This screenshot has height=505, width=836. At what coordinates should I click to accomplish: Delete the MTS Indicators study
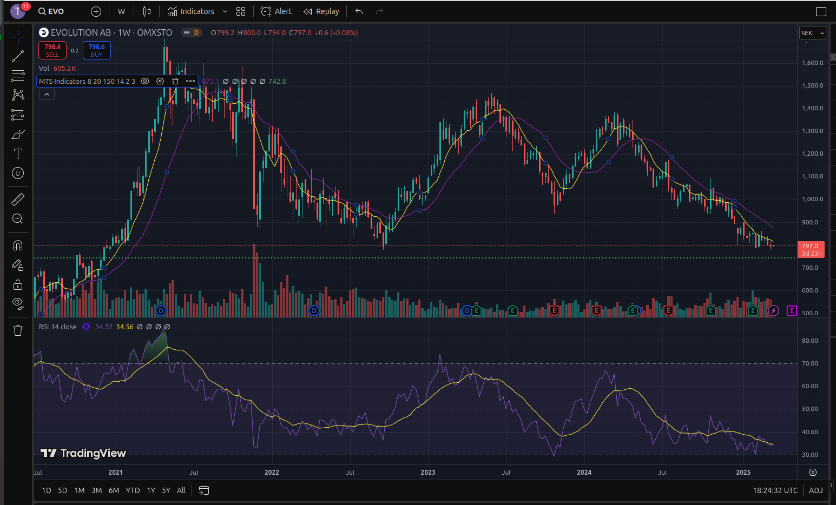(175, 81)
